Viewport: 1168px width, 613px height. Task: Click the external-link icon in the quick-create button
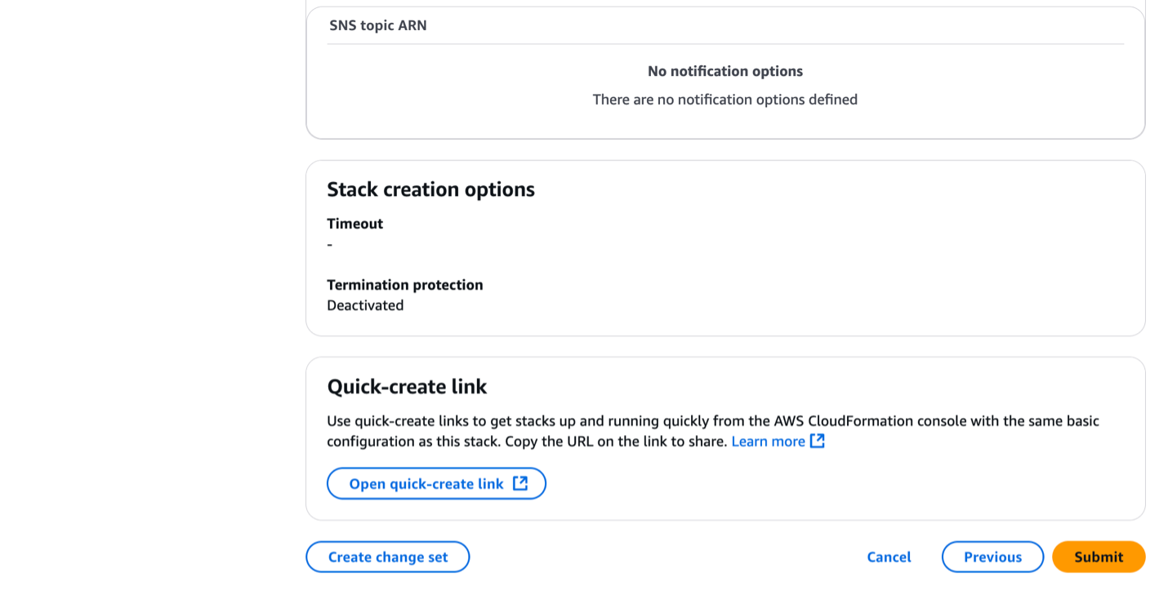[520, 483]
